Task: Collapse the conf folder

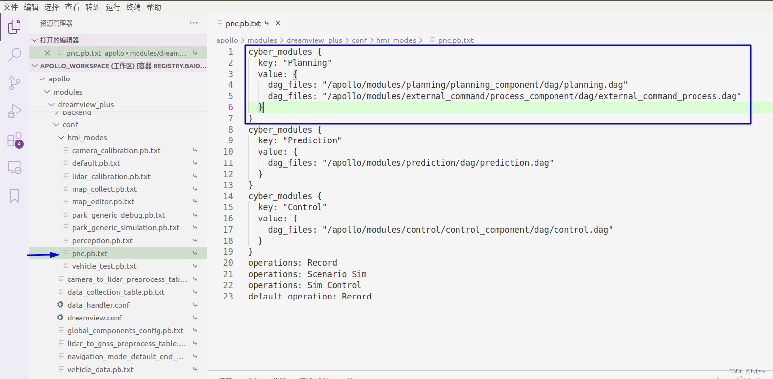Action: pos(57,125)
